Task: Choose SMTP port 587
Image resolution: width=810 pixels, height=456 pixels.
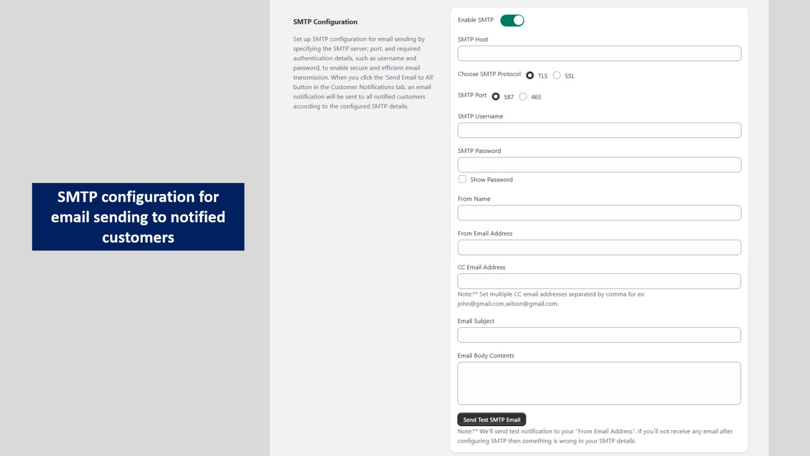Action: pyautogui.click(x=496, y=97)
